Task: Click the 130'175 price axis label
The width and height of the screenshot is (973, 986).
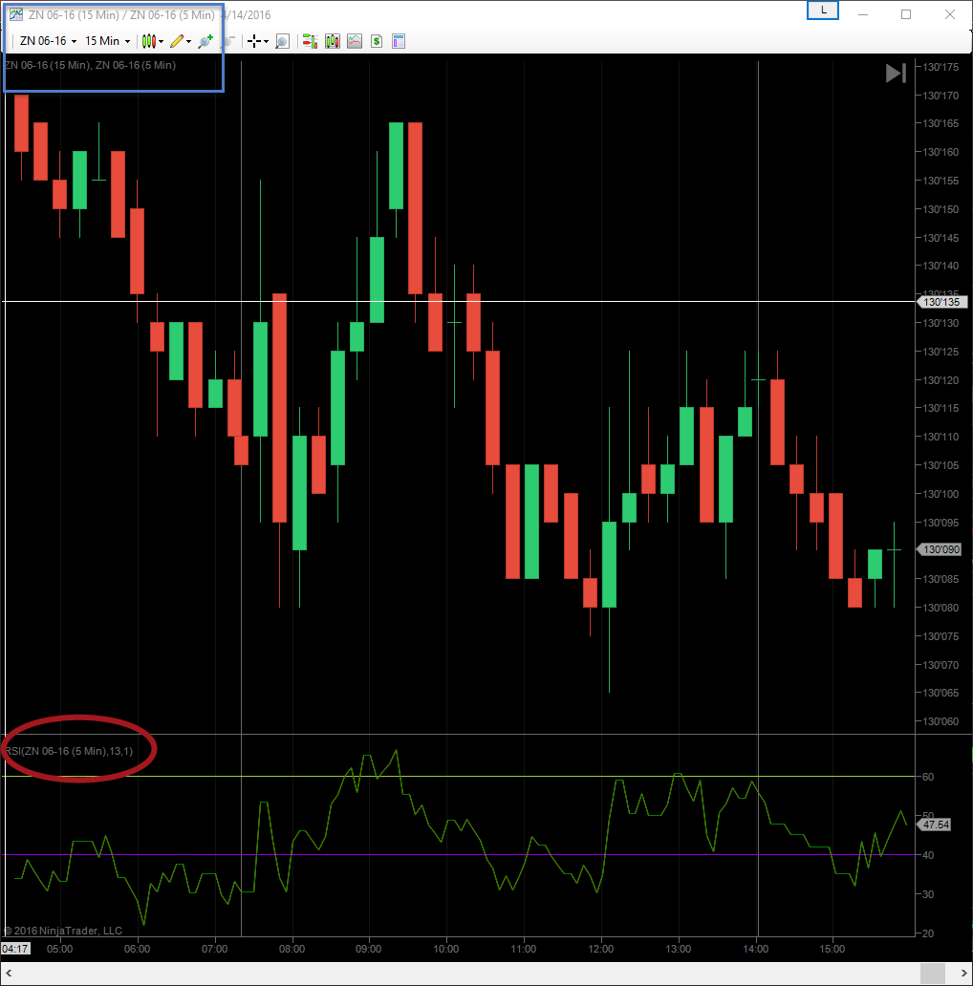Action: [x=941, y=67]
